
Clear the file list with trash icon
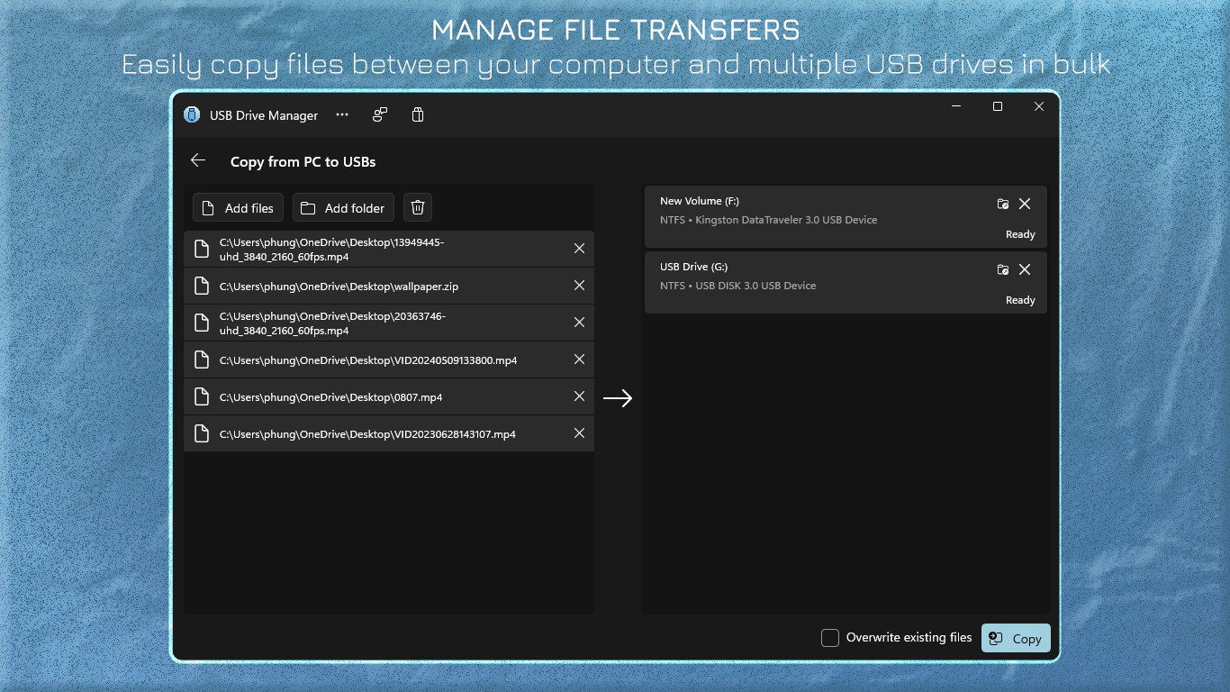(x=418, y=208)
